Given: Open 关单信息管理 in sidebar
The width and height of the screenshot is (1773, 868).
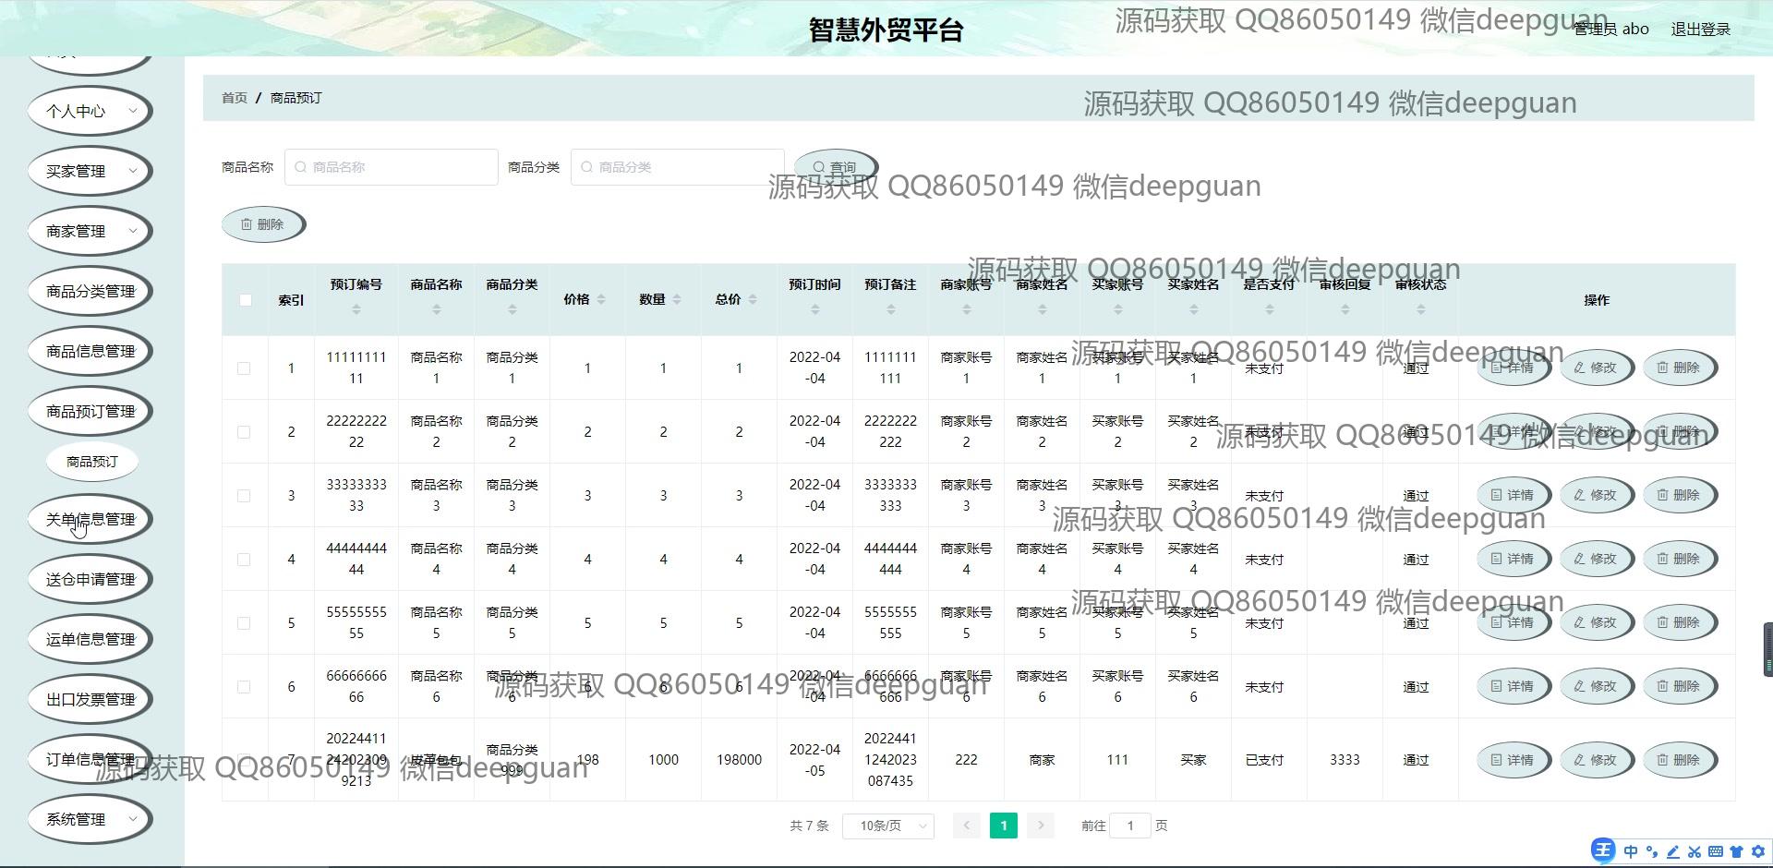Looking at the screenshot, I should point(90,519).
